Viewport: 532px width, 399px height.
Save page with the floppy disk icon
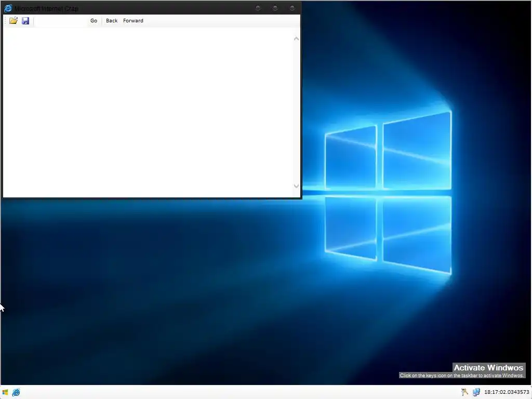pyautogui.click(x=25, y=21)
